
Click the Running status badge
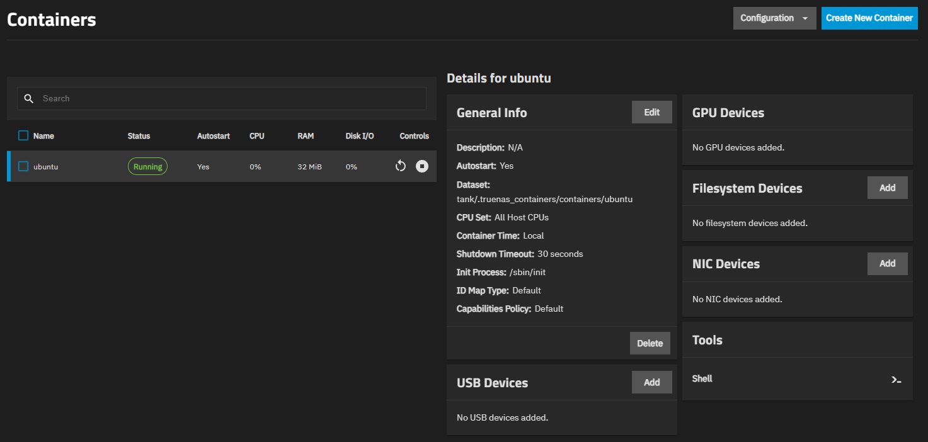(147, 166)
